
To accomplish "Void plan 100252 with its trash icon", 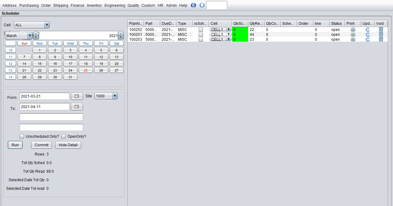I will coord(381,30).
